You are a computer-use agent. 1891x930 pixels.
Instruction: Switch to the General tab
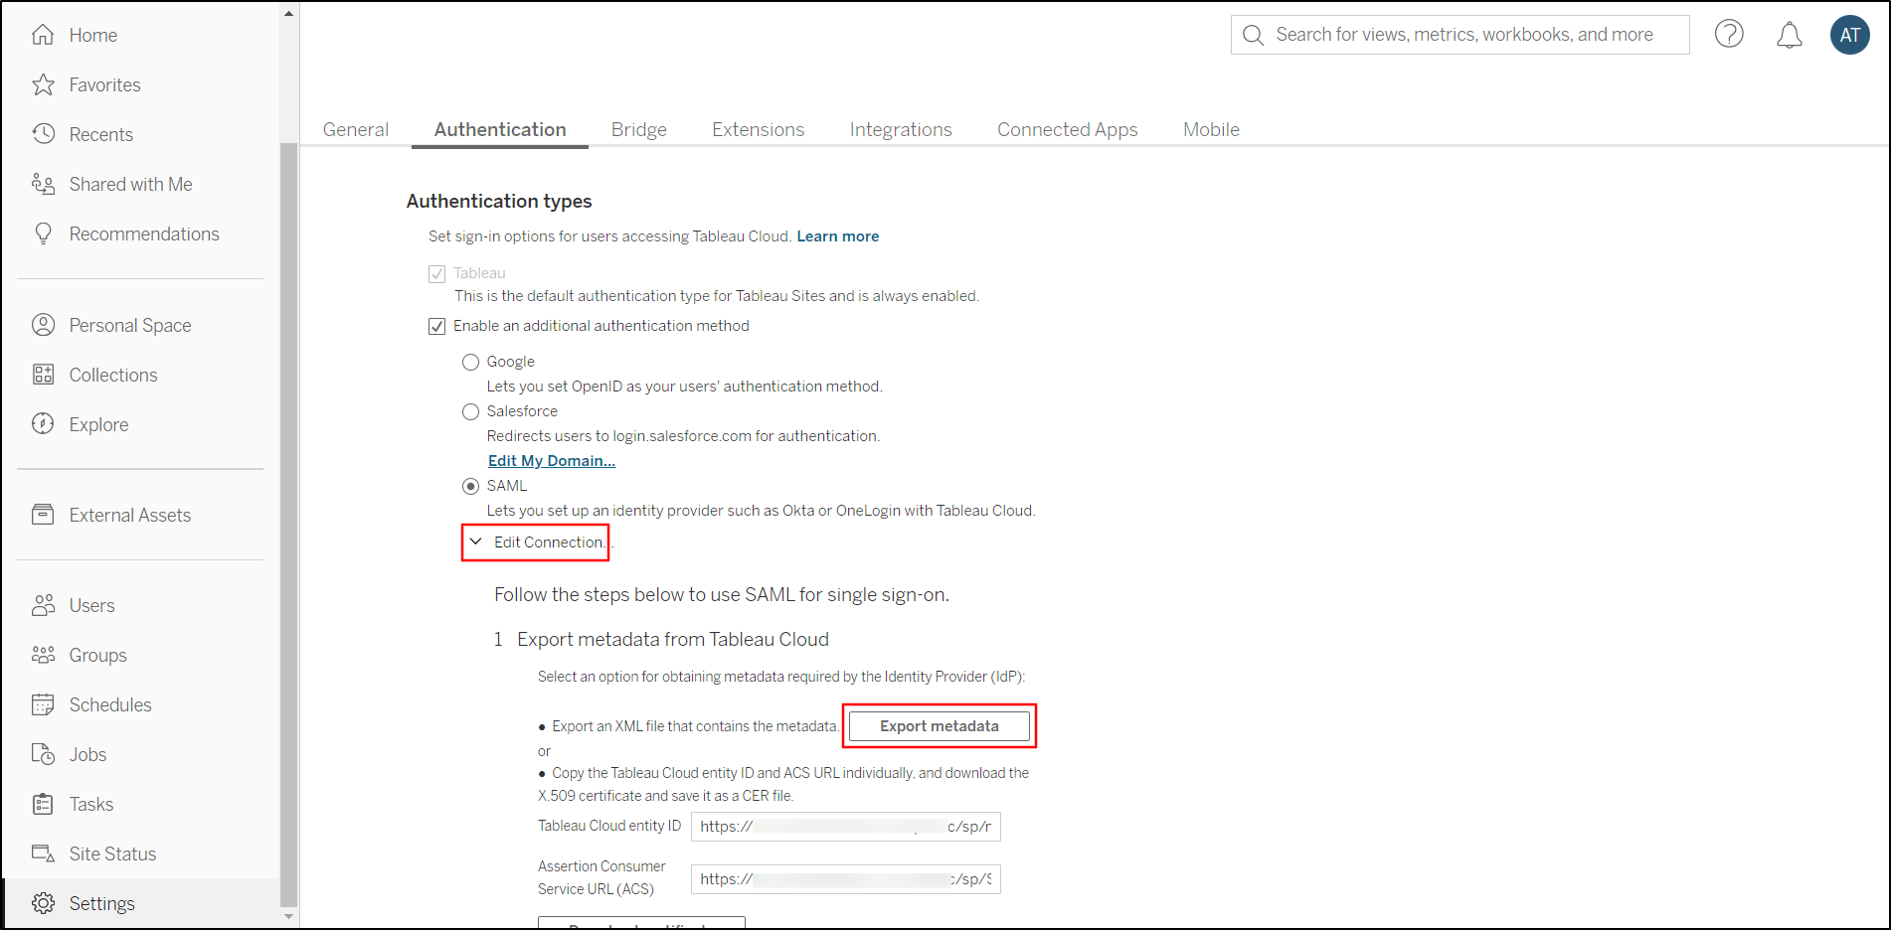(x=356, y=129)
